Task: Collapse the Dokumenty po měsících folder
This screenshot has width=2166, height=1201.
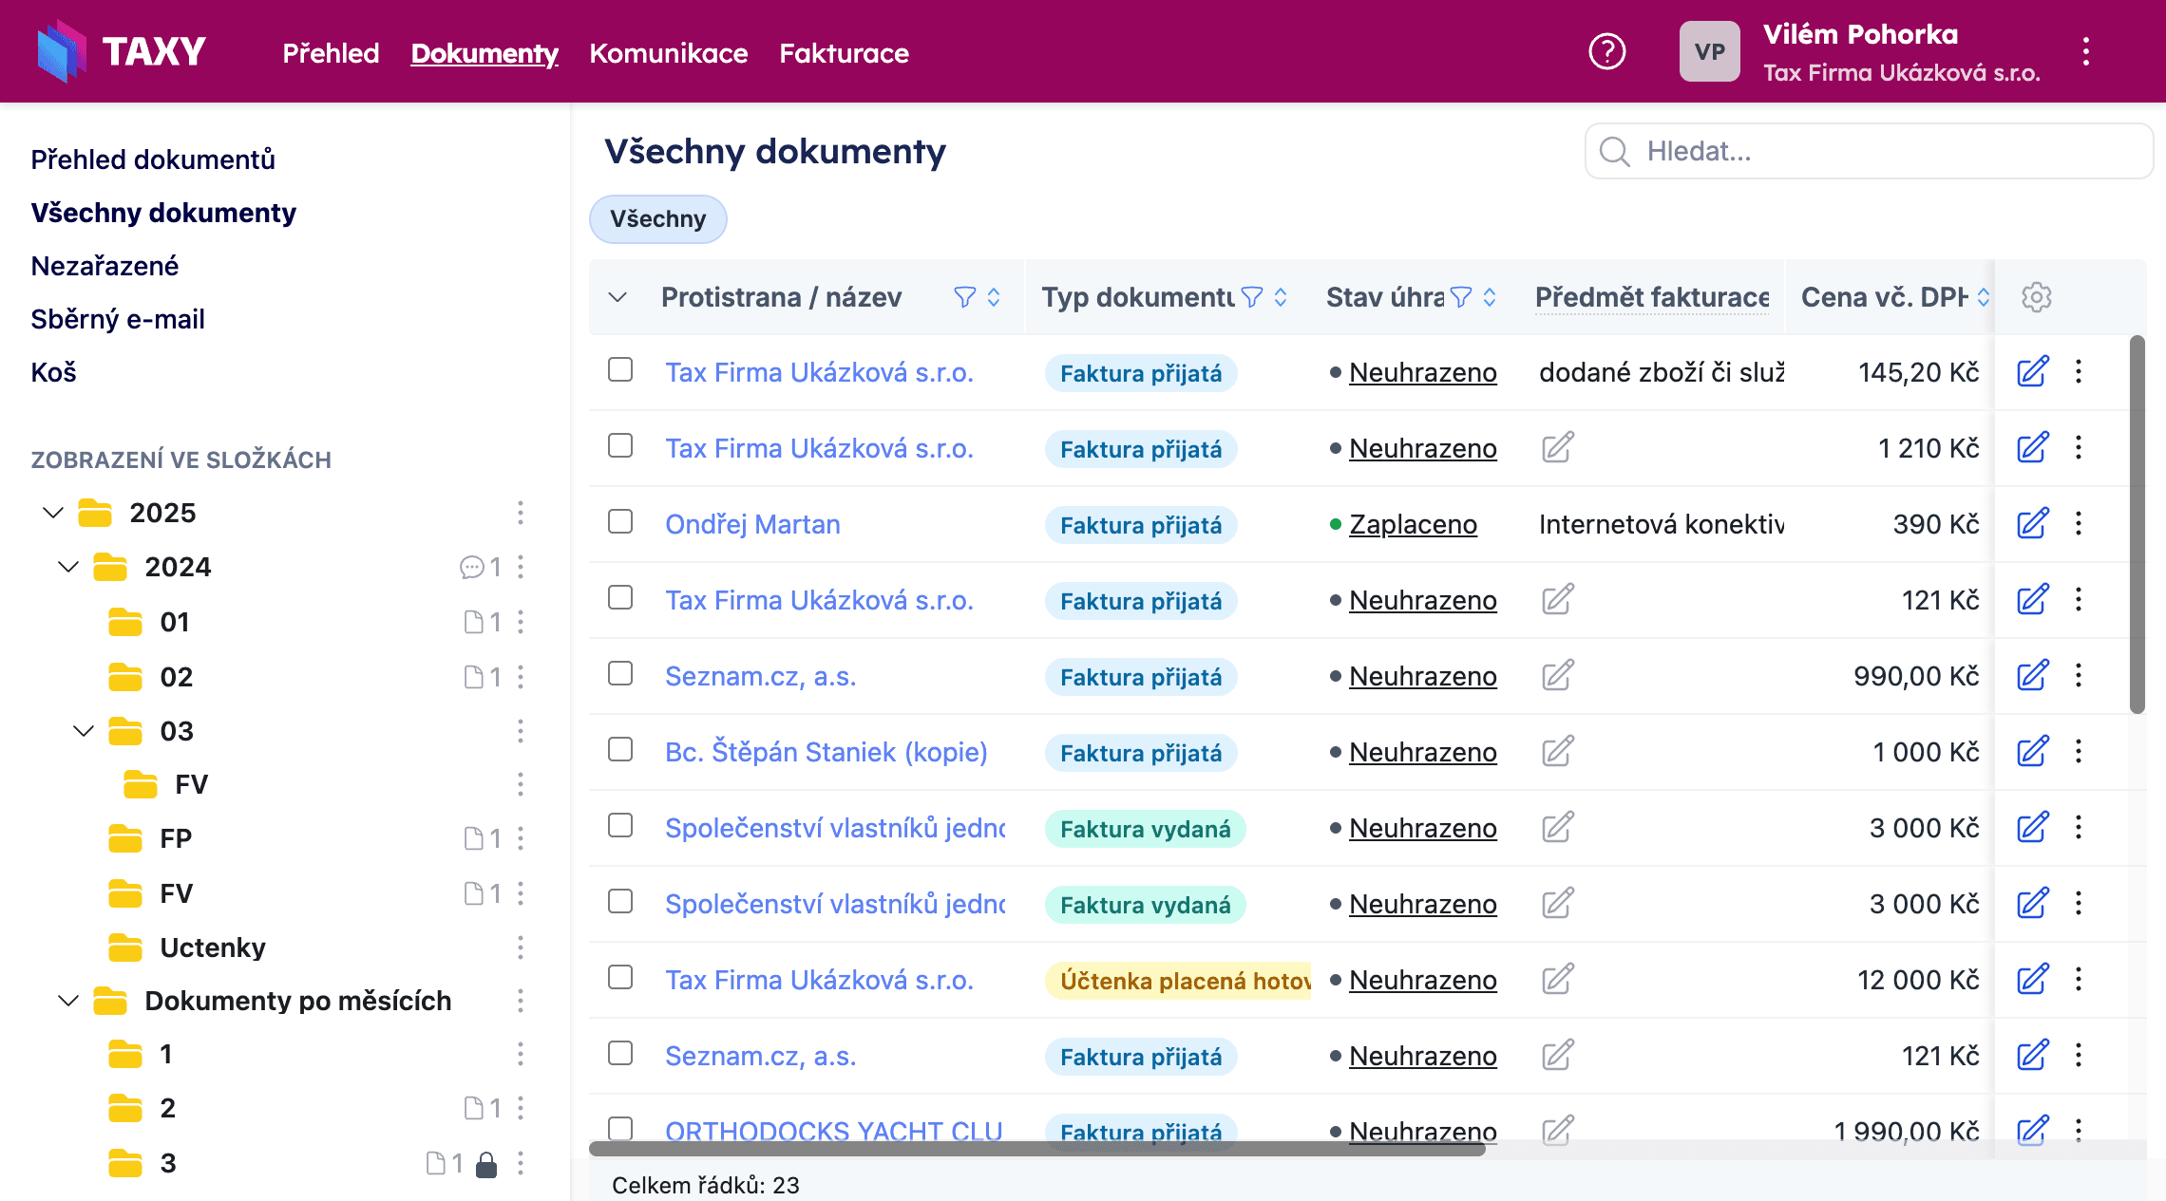Action: (68, 1001)
